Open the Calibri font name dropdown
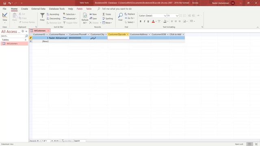Screen dimensions: 260x146 point(165,16)
